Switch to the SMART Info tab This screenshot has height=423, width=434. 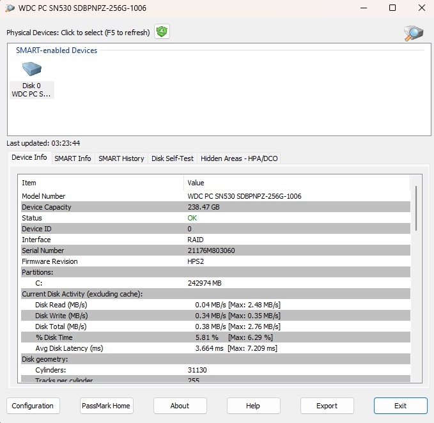tap(72, 158)
